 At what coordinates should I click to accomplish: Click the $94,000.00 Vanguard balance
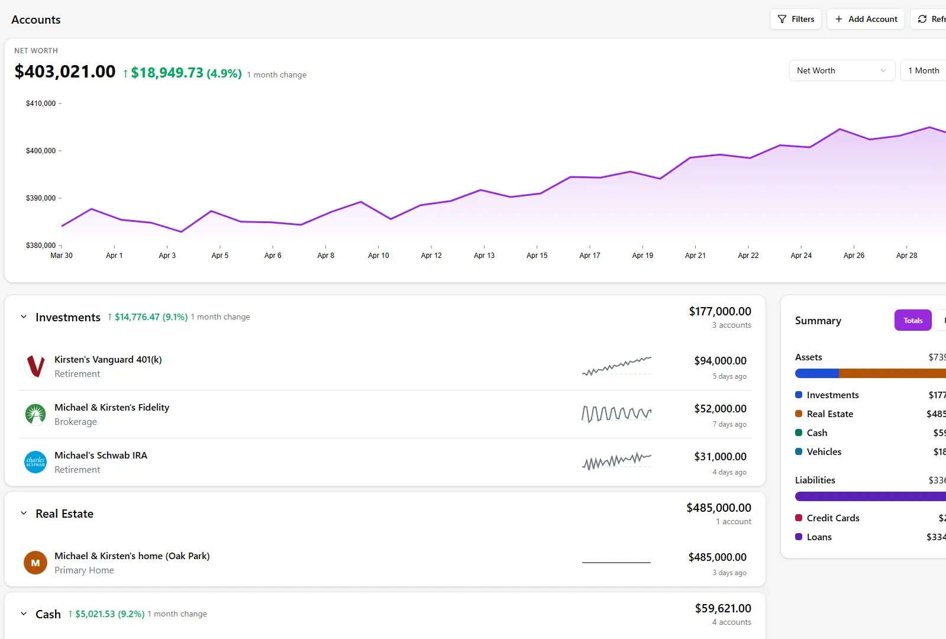click(720, 360)
